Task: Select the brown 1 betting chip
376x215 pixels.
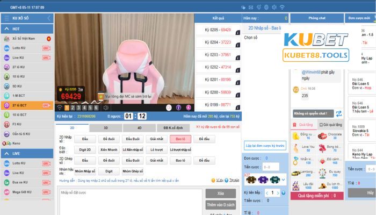Action: tap(251, 180)
